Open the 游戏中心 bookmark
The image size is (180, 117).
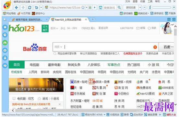coord(38,13)
